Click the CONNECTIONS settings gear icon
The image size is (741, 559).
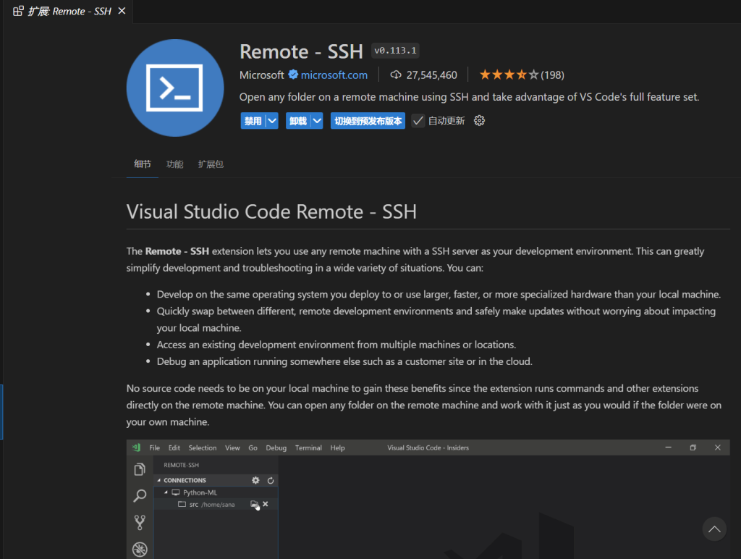[x=255, y=481]
